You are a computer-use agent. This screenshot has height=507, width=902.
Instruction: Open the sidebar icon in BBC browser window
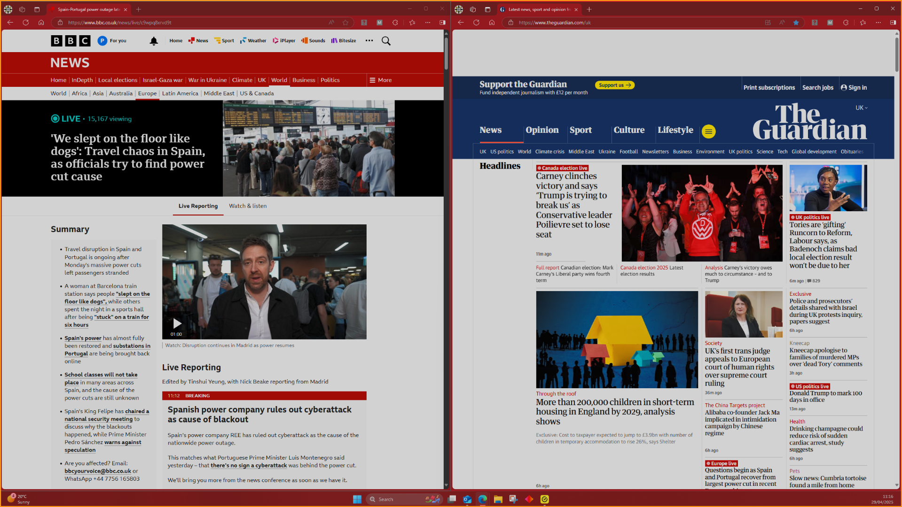pyautogui.click(x=442, y=23)
